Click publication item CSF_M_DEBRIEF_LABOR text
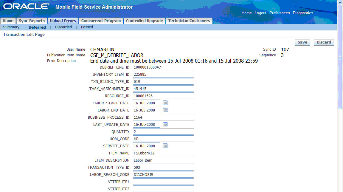Screen dimensions: 343x192 point(117,55)
